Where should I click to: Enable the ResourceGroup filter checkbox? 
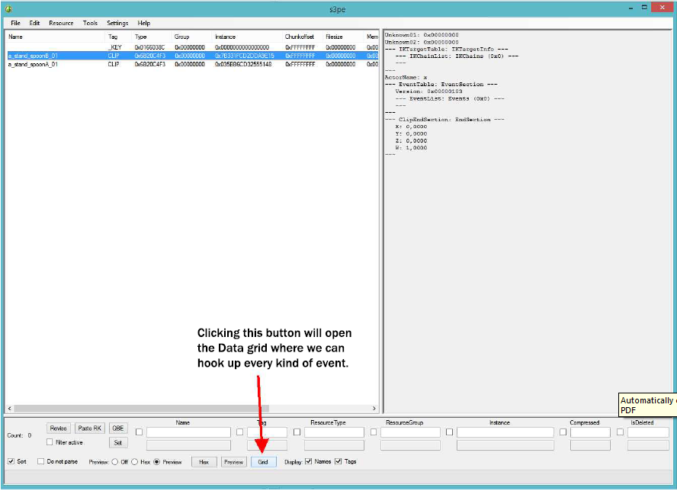[374, 432]
